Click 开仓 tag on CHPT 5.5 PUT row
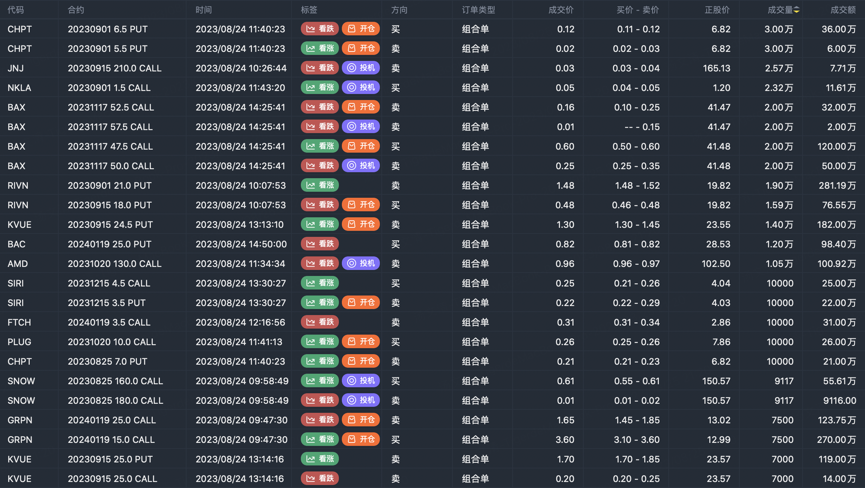The width and height of the screenshot is (865, 488). coord(361,48)
